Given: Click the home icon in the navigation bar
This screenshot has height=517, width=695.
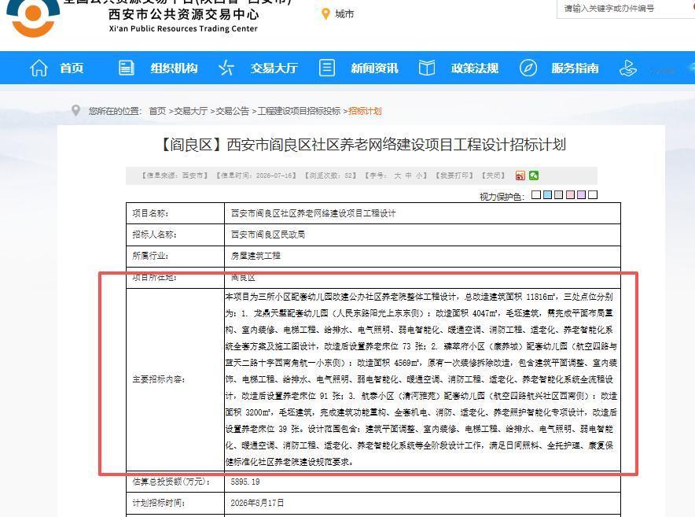Looking at the screenshot, I should pyautogui.click(x=39, y=68).
